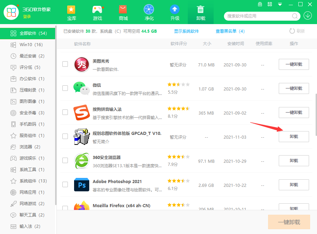Screen dimensions: 317x234
Task: Sort by 软件评分 column header
Action: tap(179, 44)
